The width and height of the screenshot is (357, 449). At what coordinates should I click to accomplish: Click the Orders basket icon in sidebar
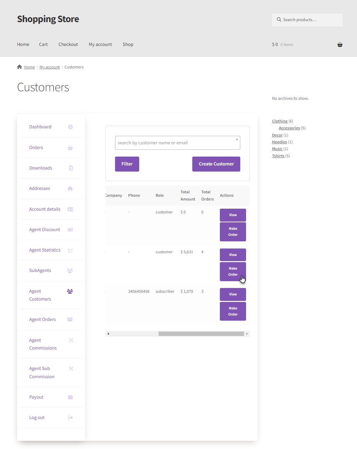tap(70, 148)
